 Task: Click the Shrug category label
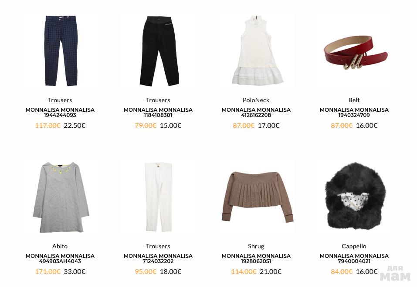(256, 247)
